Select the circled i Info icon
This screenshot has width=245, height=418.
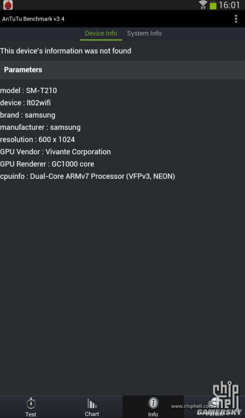click(x=153, y=403)
